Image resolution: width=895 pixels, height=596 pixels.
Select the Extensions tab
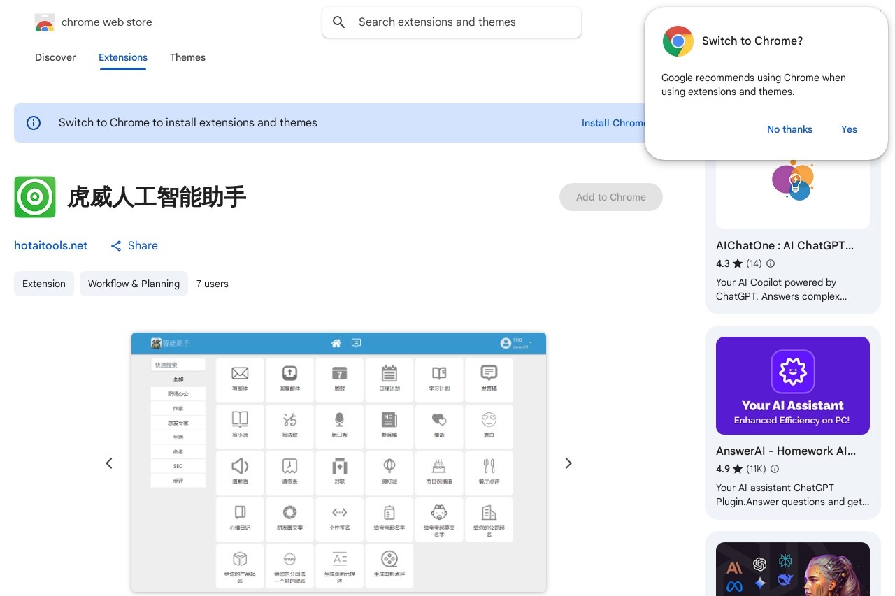click(x=123, y=57)
